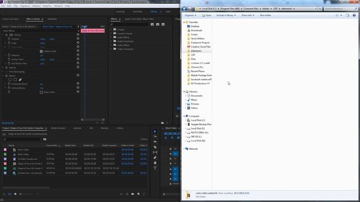Toggle animation stopwatch for Scale
This screenshot has width=360, height=202.
[x=9, y=43]
